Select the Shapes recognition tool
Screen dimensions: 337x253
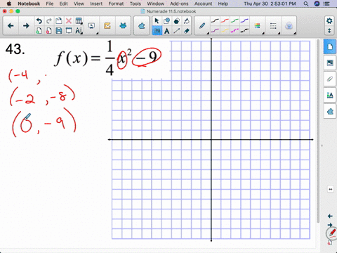[x=166, y=21]
